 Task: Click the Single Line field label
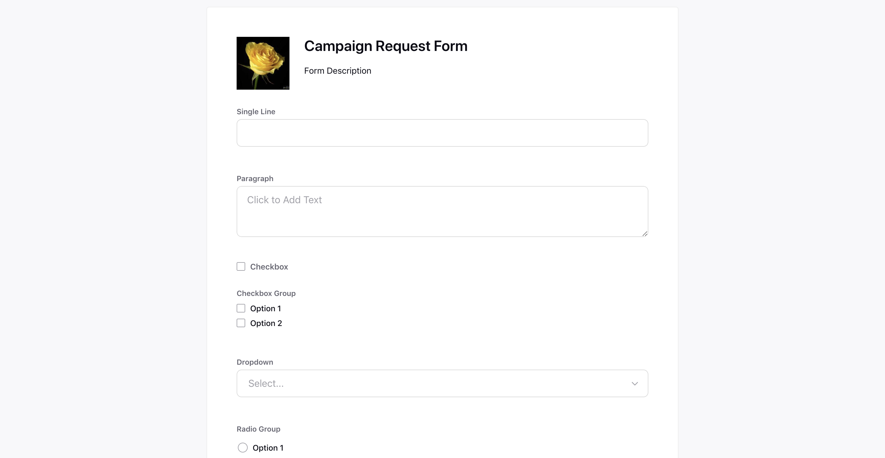(255, 111)
